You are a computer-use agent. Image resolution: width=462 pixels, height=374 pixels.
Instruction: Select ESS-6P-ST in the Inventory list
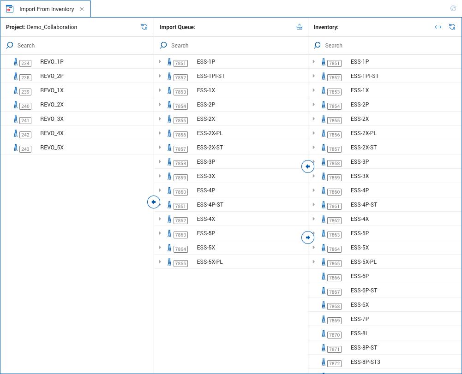(x=364, y=291)
